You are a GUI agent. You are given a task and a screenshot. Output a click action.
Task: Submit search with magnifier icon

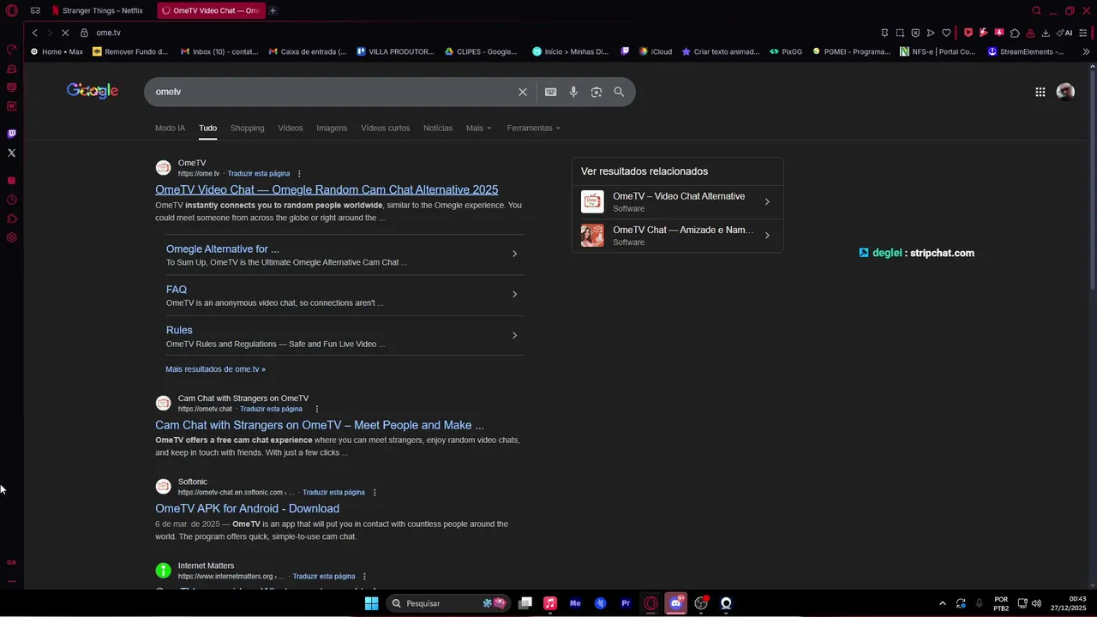(619, 92)
